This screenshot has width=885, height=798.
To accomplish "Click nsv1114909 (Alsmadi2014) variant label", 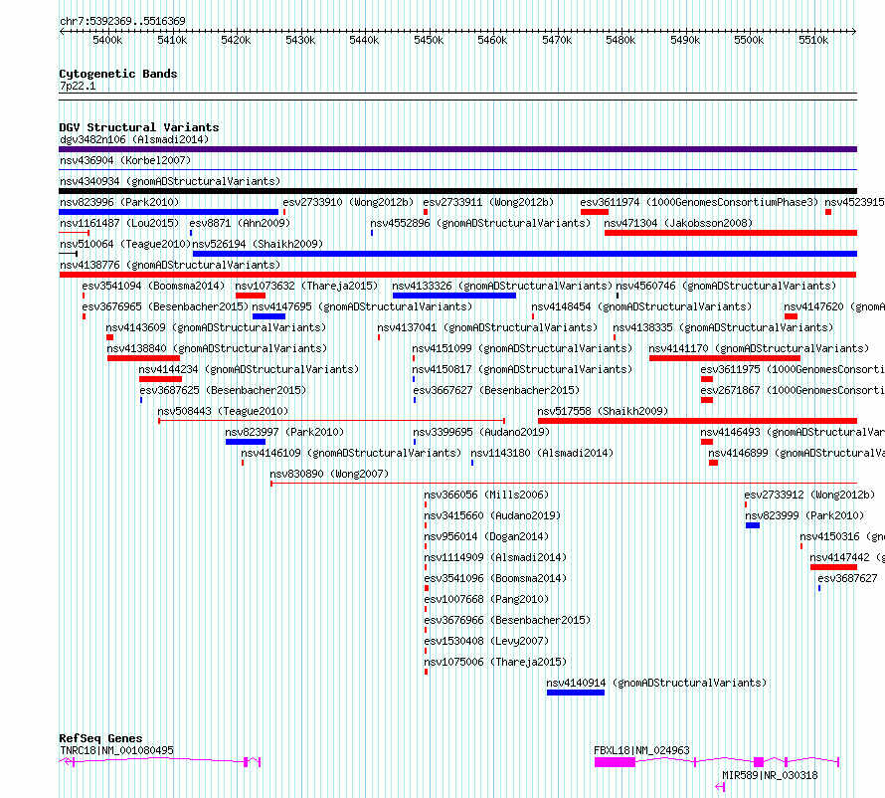I will pyautogui.click(x=495, y=557).
